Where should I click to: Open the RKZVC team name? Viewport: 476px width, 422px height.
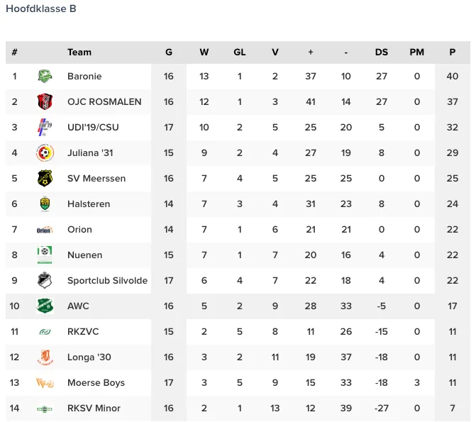83,331
